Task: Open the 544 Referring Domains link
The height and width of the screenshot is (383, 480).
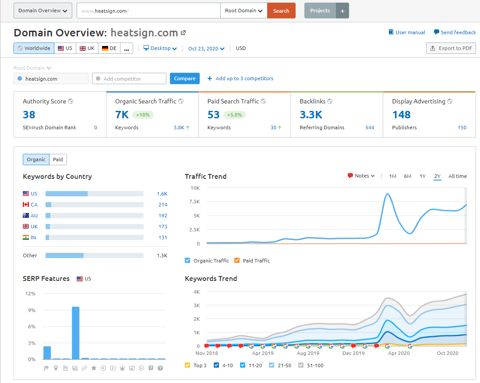Action: click(x=370, y=128)
